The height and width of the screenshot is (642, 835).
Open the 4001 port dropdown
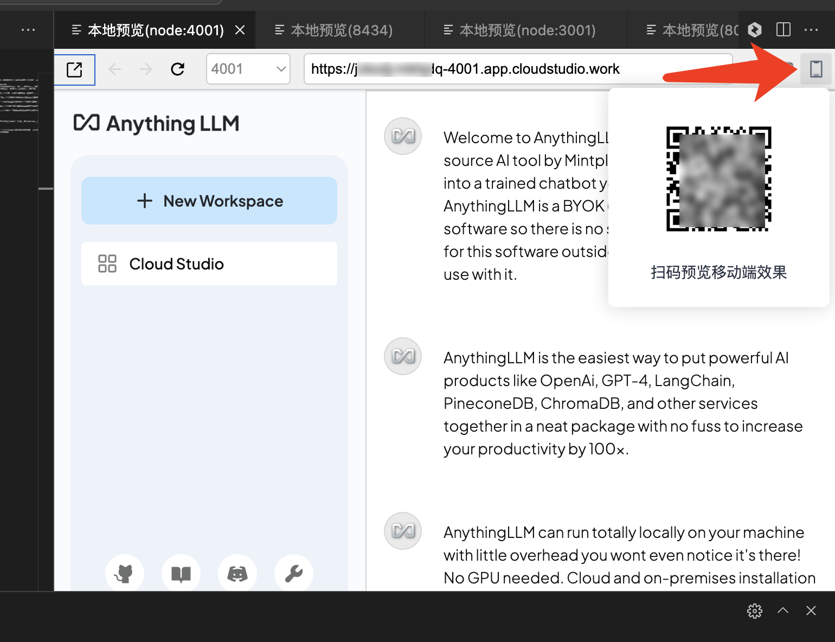(x=248, y=69)
